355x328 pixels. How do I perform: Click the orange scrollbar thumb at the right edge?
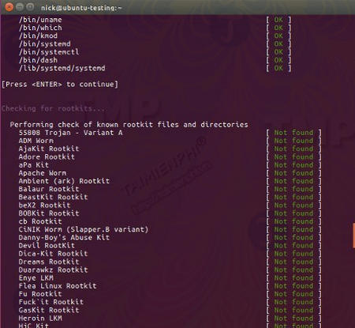[353, 235]
